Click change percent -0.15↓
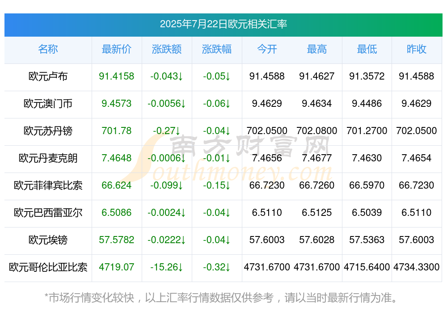Image resolution: width=447 pixels, height=312 pixels. pyautogui.click(x=217, y=186)
